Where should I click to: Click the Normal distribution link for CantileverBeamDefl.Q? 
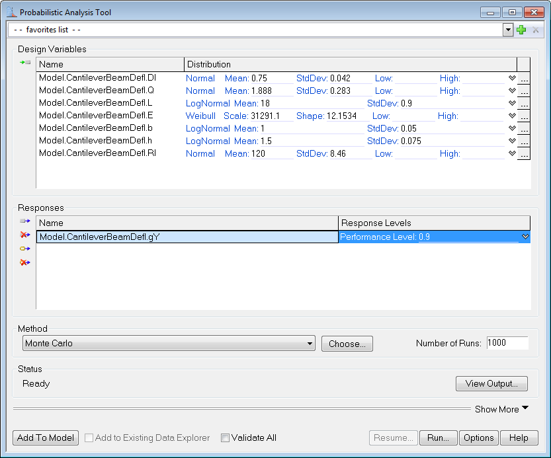200,91
